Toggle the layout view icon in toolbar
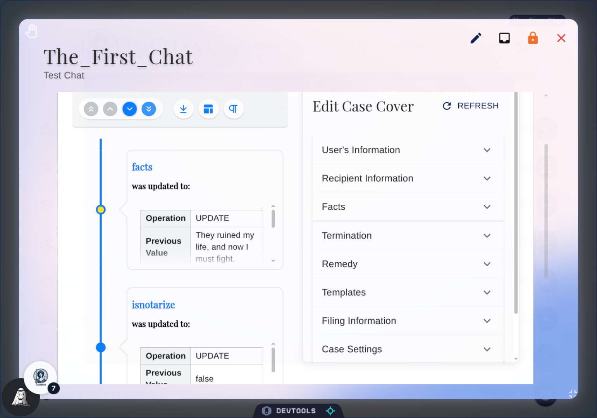 click(208, 109)
